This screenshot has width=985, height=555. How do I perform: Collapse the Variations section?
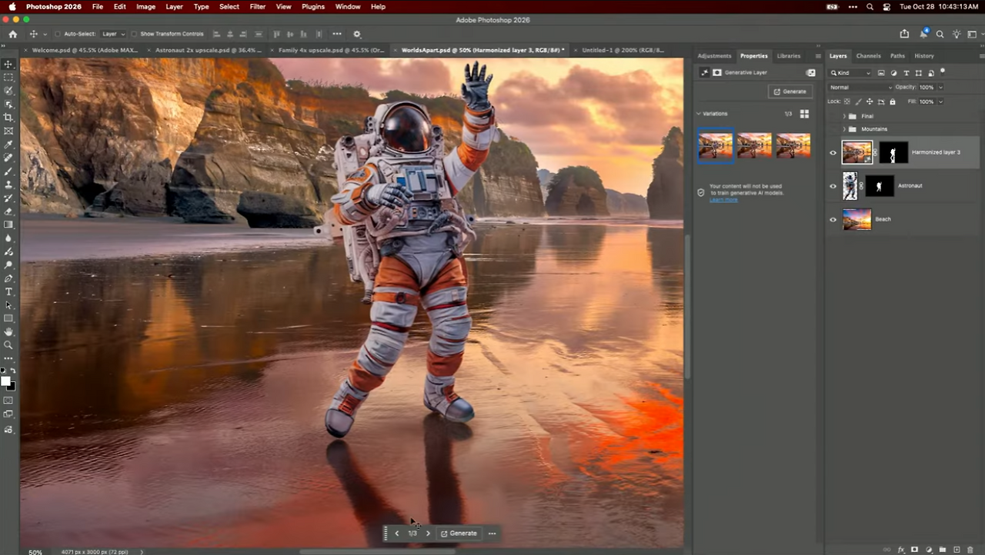(x=699, y=114)
